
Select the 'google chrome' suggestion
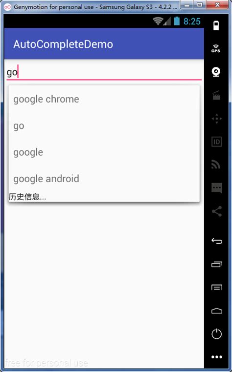tap(104, 99)
